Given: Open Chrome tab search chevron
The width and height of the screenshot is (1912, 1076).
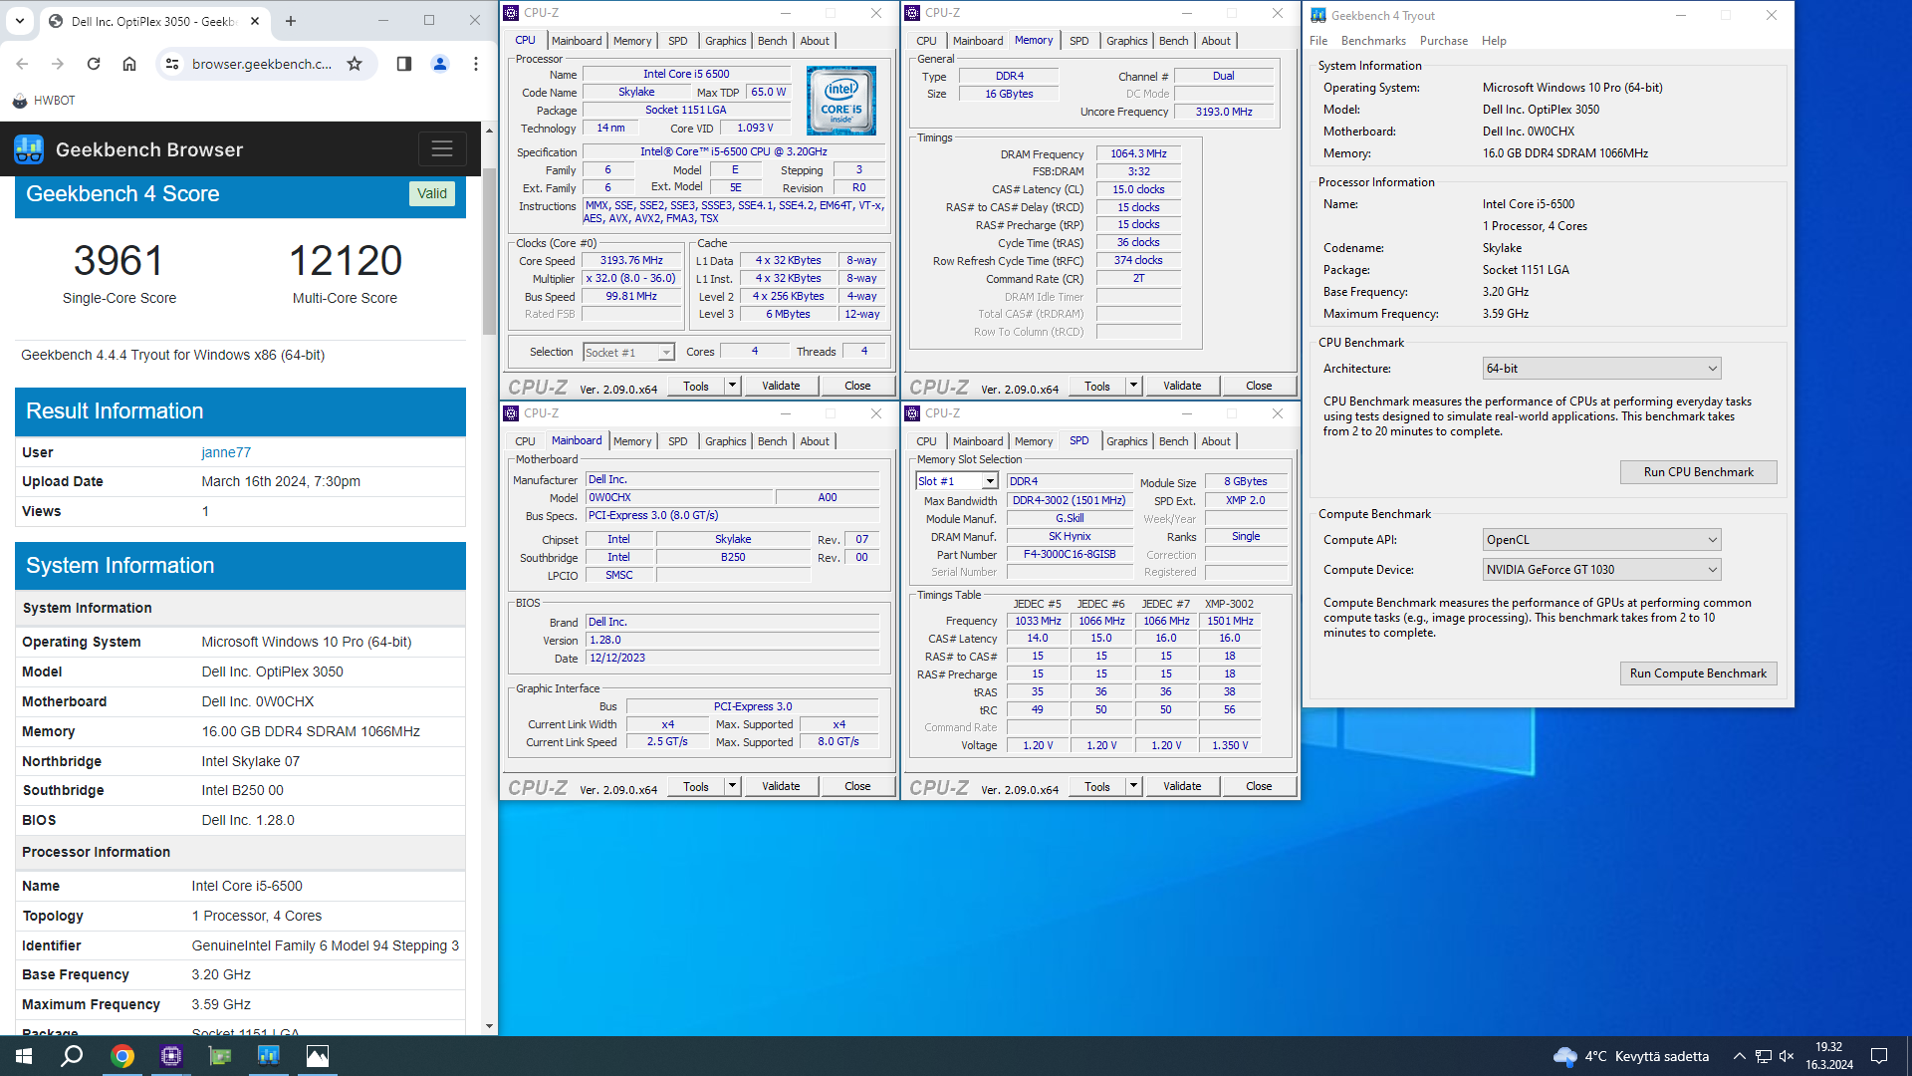Looking at the screenshot, I should coord(20,21).
